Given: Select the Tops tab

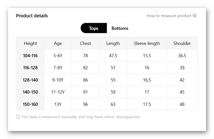Looking at the screenshot, I should [x=94, y=28].
